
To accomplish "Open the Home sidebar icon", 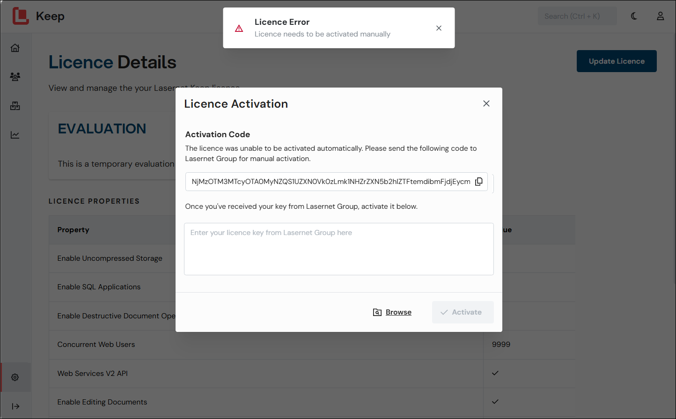I will (x=15, y=48).
